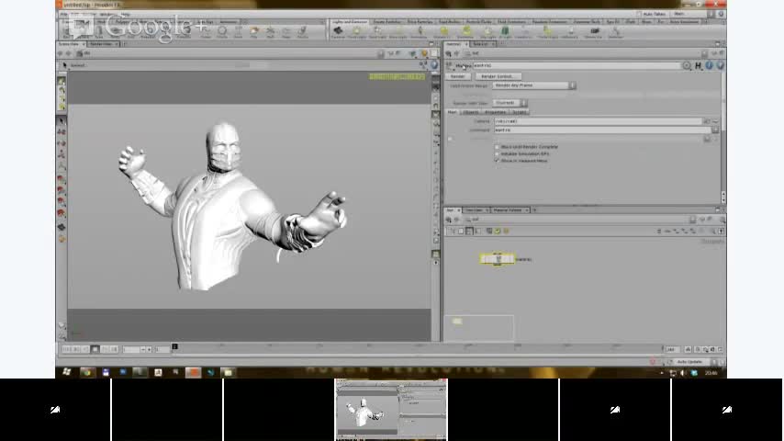Click the Spot Light shelf tool
Image resolution: width=784 pixels, height=441 pixels.
coord(377,32)
